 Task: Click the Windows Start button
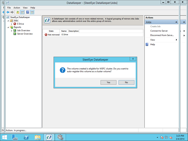pos(5,137)
